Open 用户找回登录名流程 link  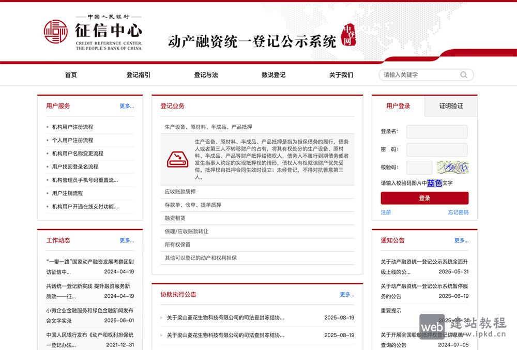click(x=75, y=167)
